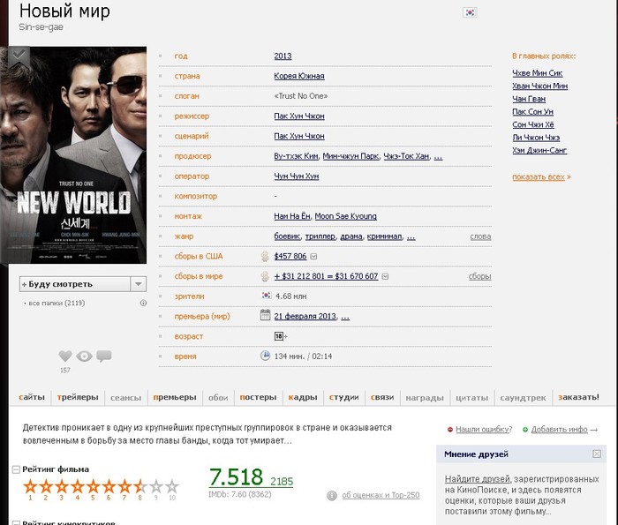Viewport: 618px width, 525px height.
Task: Close the friends opinion panel
Action: pos(597,454)
